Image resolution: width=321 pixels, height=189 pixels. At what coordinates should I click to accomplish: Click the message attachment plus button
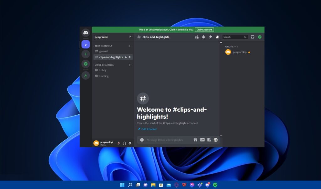[x=142, y=140]
